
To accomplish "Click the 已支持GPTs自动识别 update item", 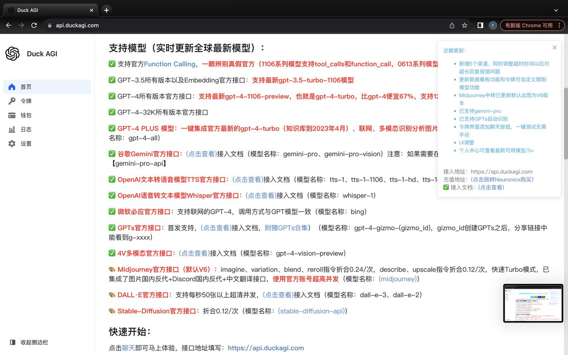I will (x=483, y=119).
